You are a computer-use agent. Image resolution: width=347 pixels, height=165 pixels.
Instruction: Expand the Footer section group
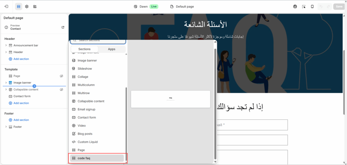click(6, 127)
